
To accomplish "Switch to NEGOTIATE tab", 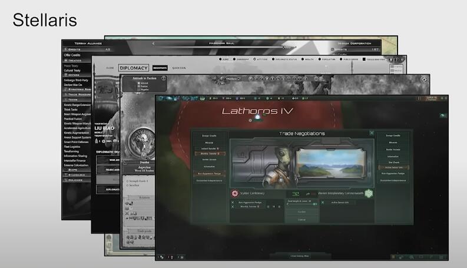I will click(160, 68).
